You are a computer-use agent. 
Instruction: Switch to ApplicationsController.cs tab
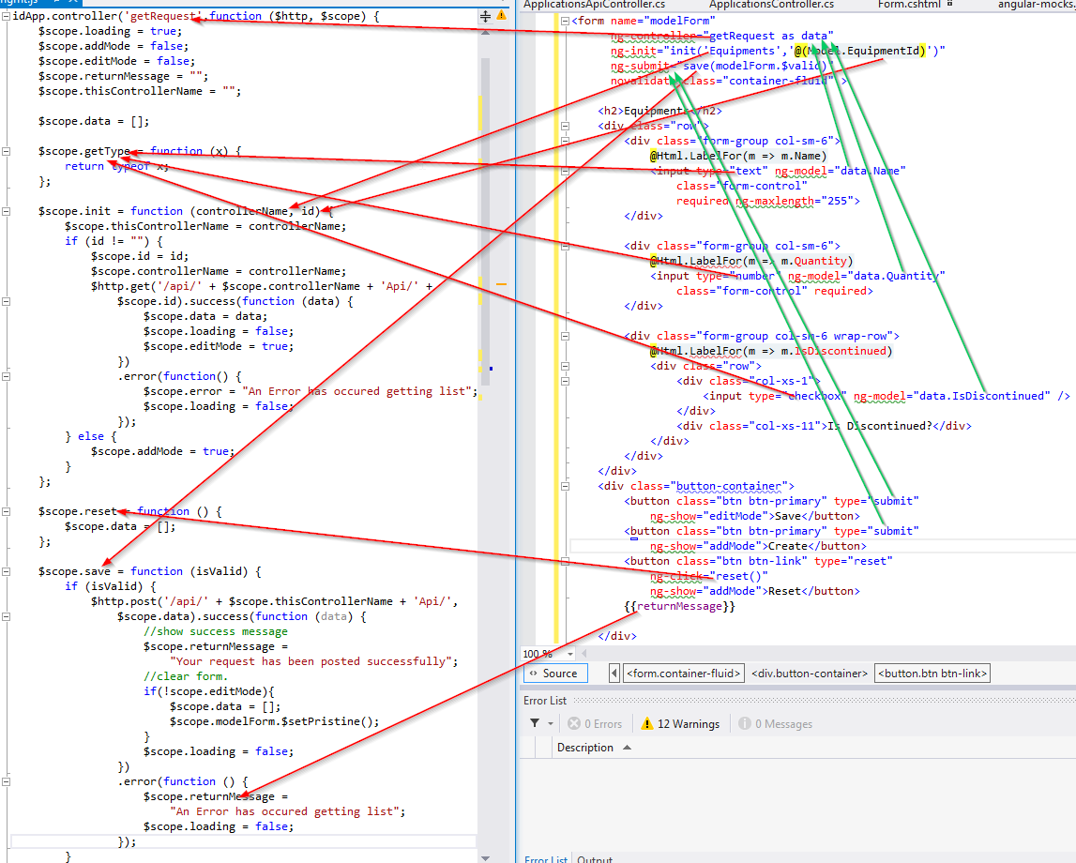click(x=771, y=4)
